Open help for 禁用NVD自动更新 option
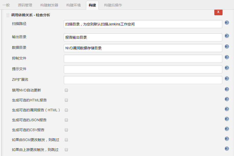 [227, 89]
